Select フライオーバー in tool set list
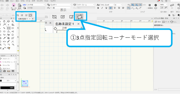The image size is (180, 94). (6, 59)
